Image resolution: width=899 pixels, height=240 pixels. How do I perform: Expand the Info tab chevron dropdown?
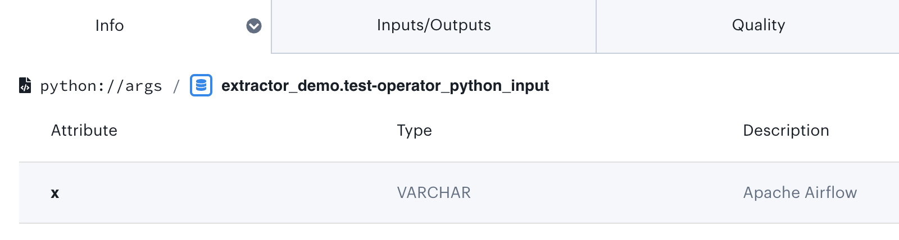[x=254, y=26]
